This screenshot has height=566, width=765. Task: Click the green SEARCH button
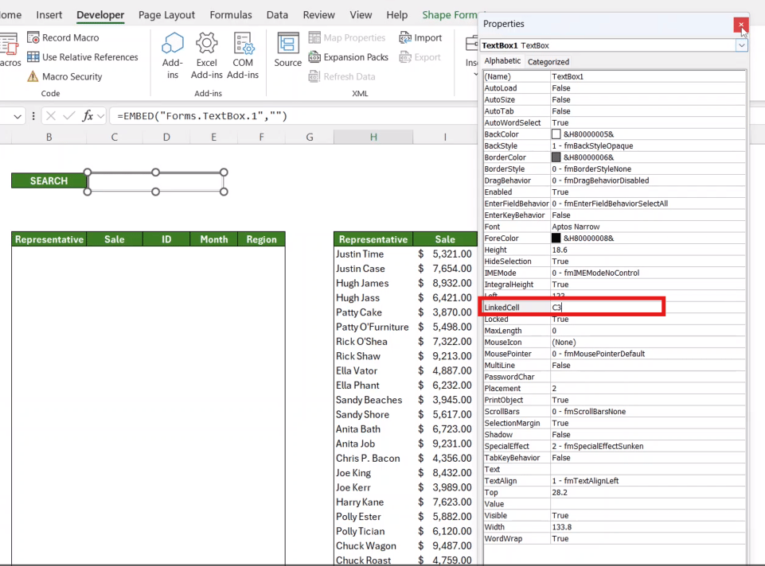point(49,180)
